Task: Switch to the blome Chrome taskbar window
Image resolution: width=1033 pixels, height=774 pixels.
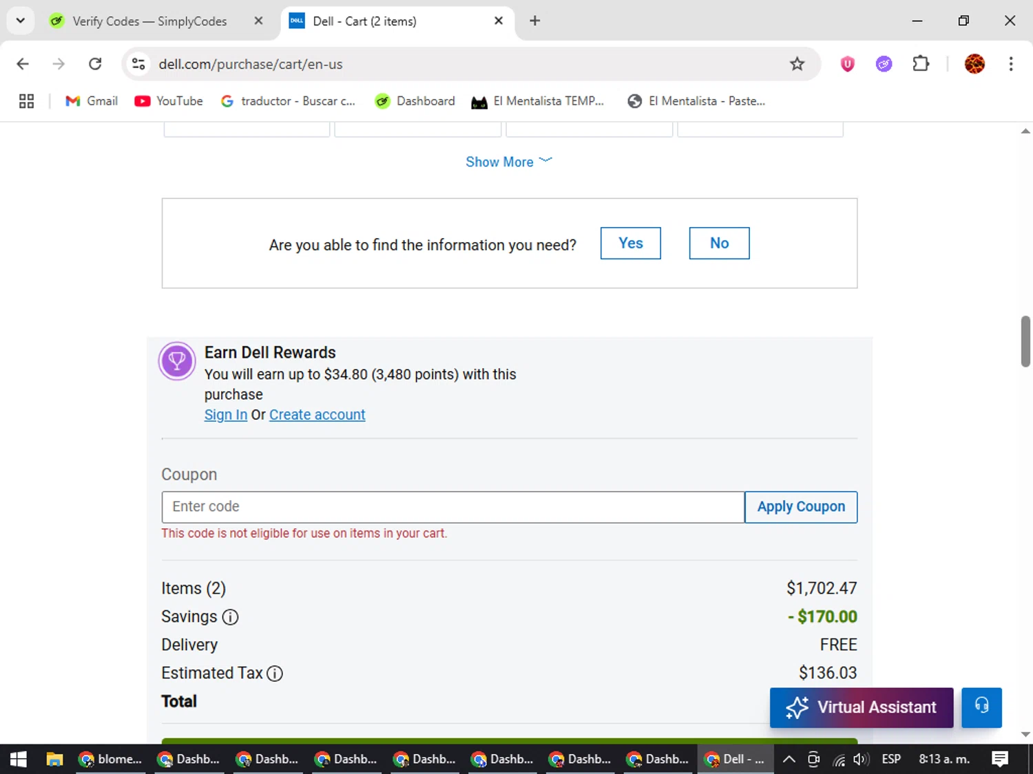Action: [x=110, y=759]
